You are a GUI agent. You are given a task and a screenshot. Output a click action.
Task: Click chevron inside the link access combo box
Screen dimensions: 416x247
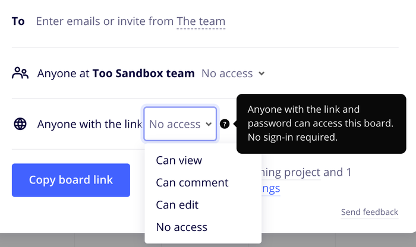(x=209, y=124)
